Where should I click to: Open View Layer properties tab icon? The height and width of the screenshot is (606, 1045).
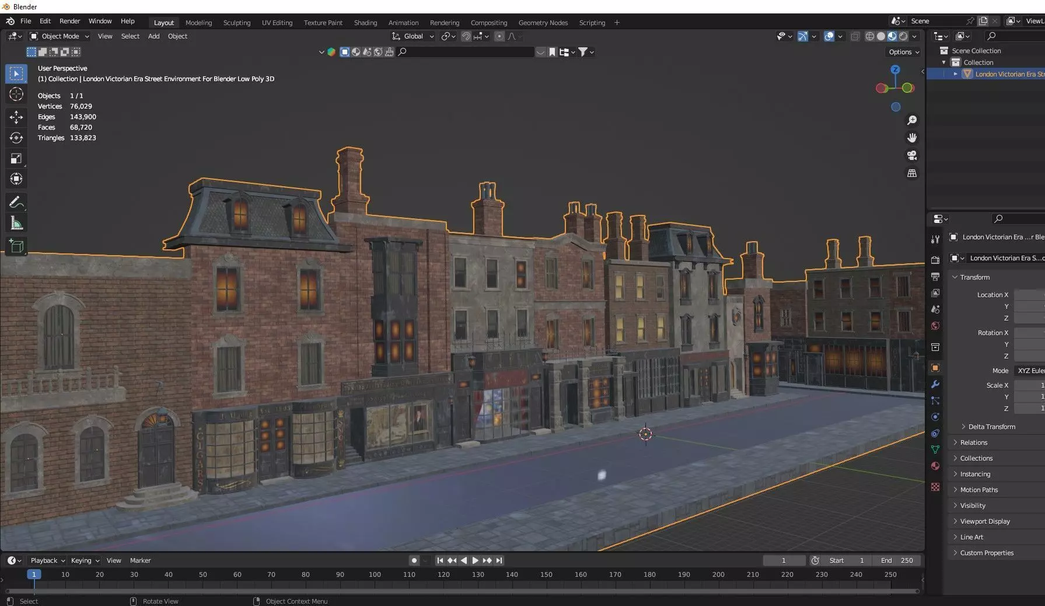click(x=935, y=292)
